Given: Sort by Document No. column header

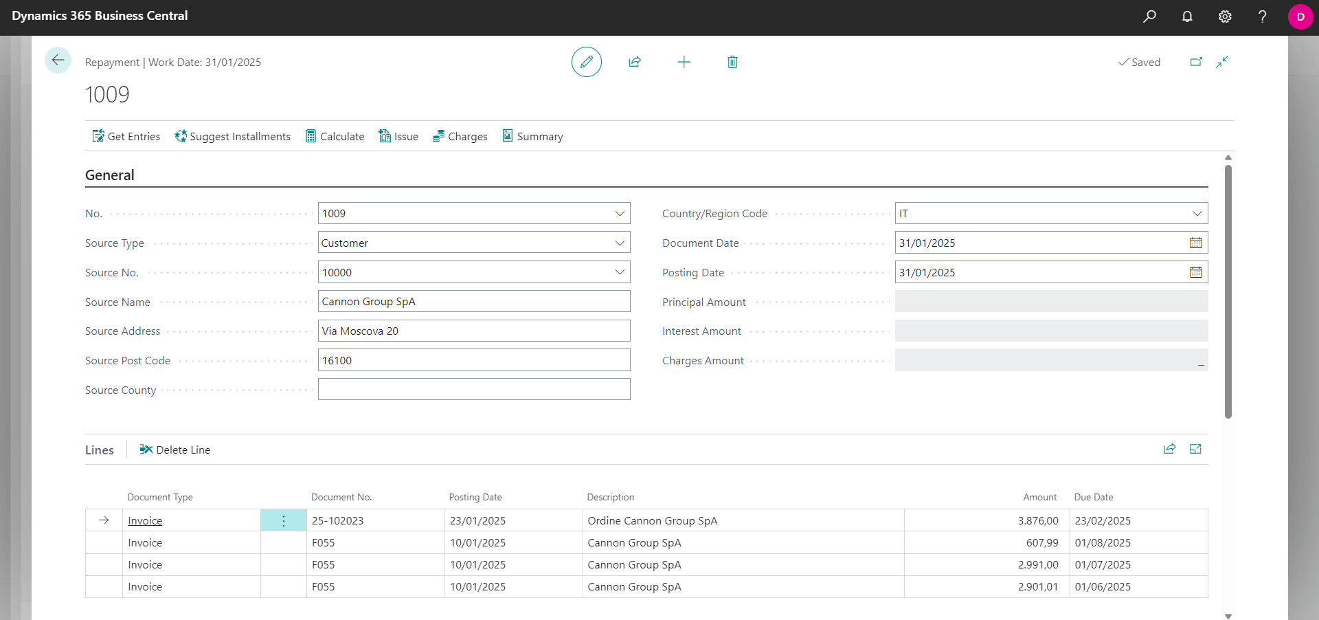Looking at the screenshot, I should coord(341,497).
